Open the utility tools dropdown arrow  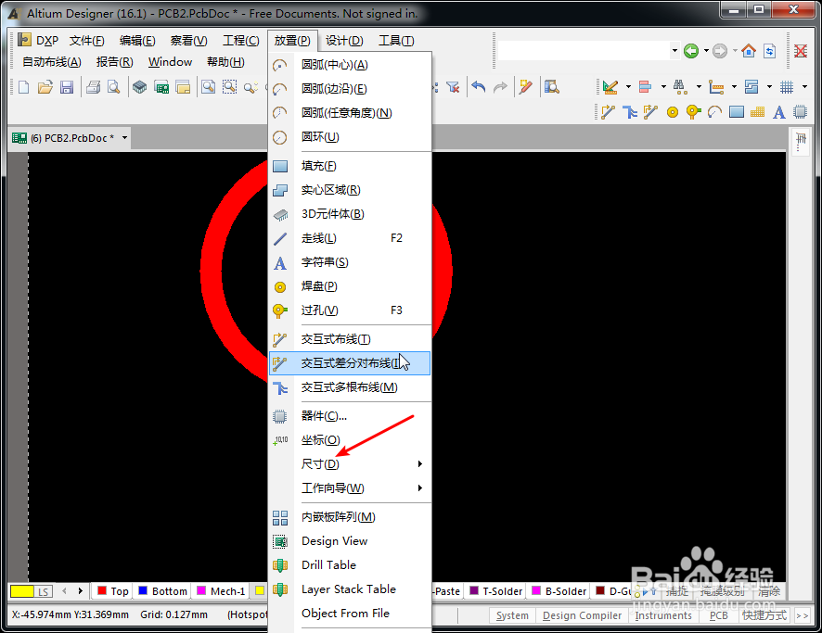628,87
